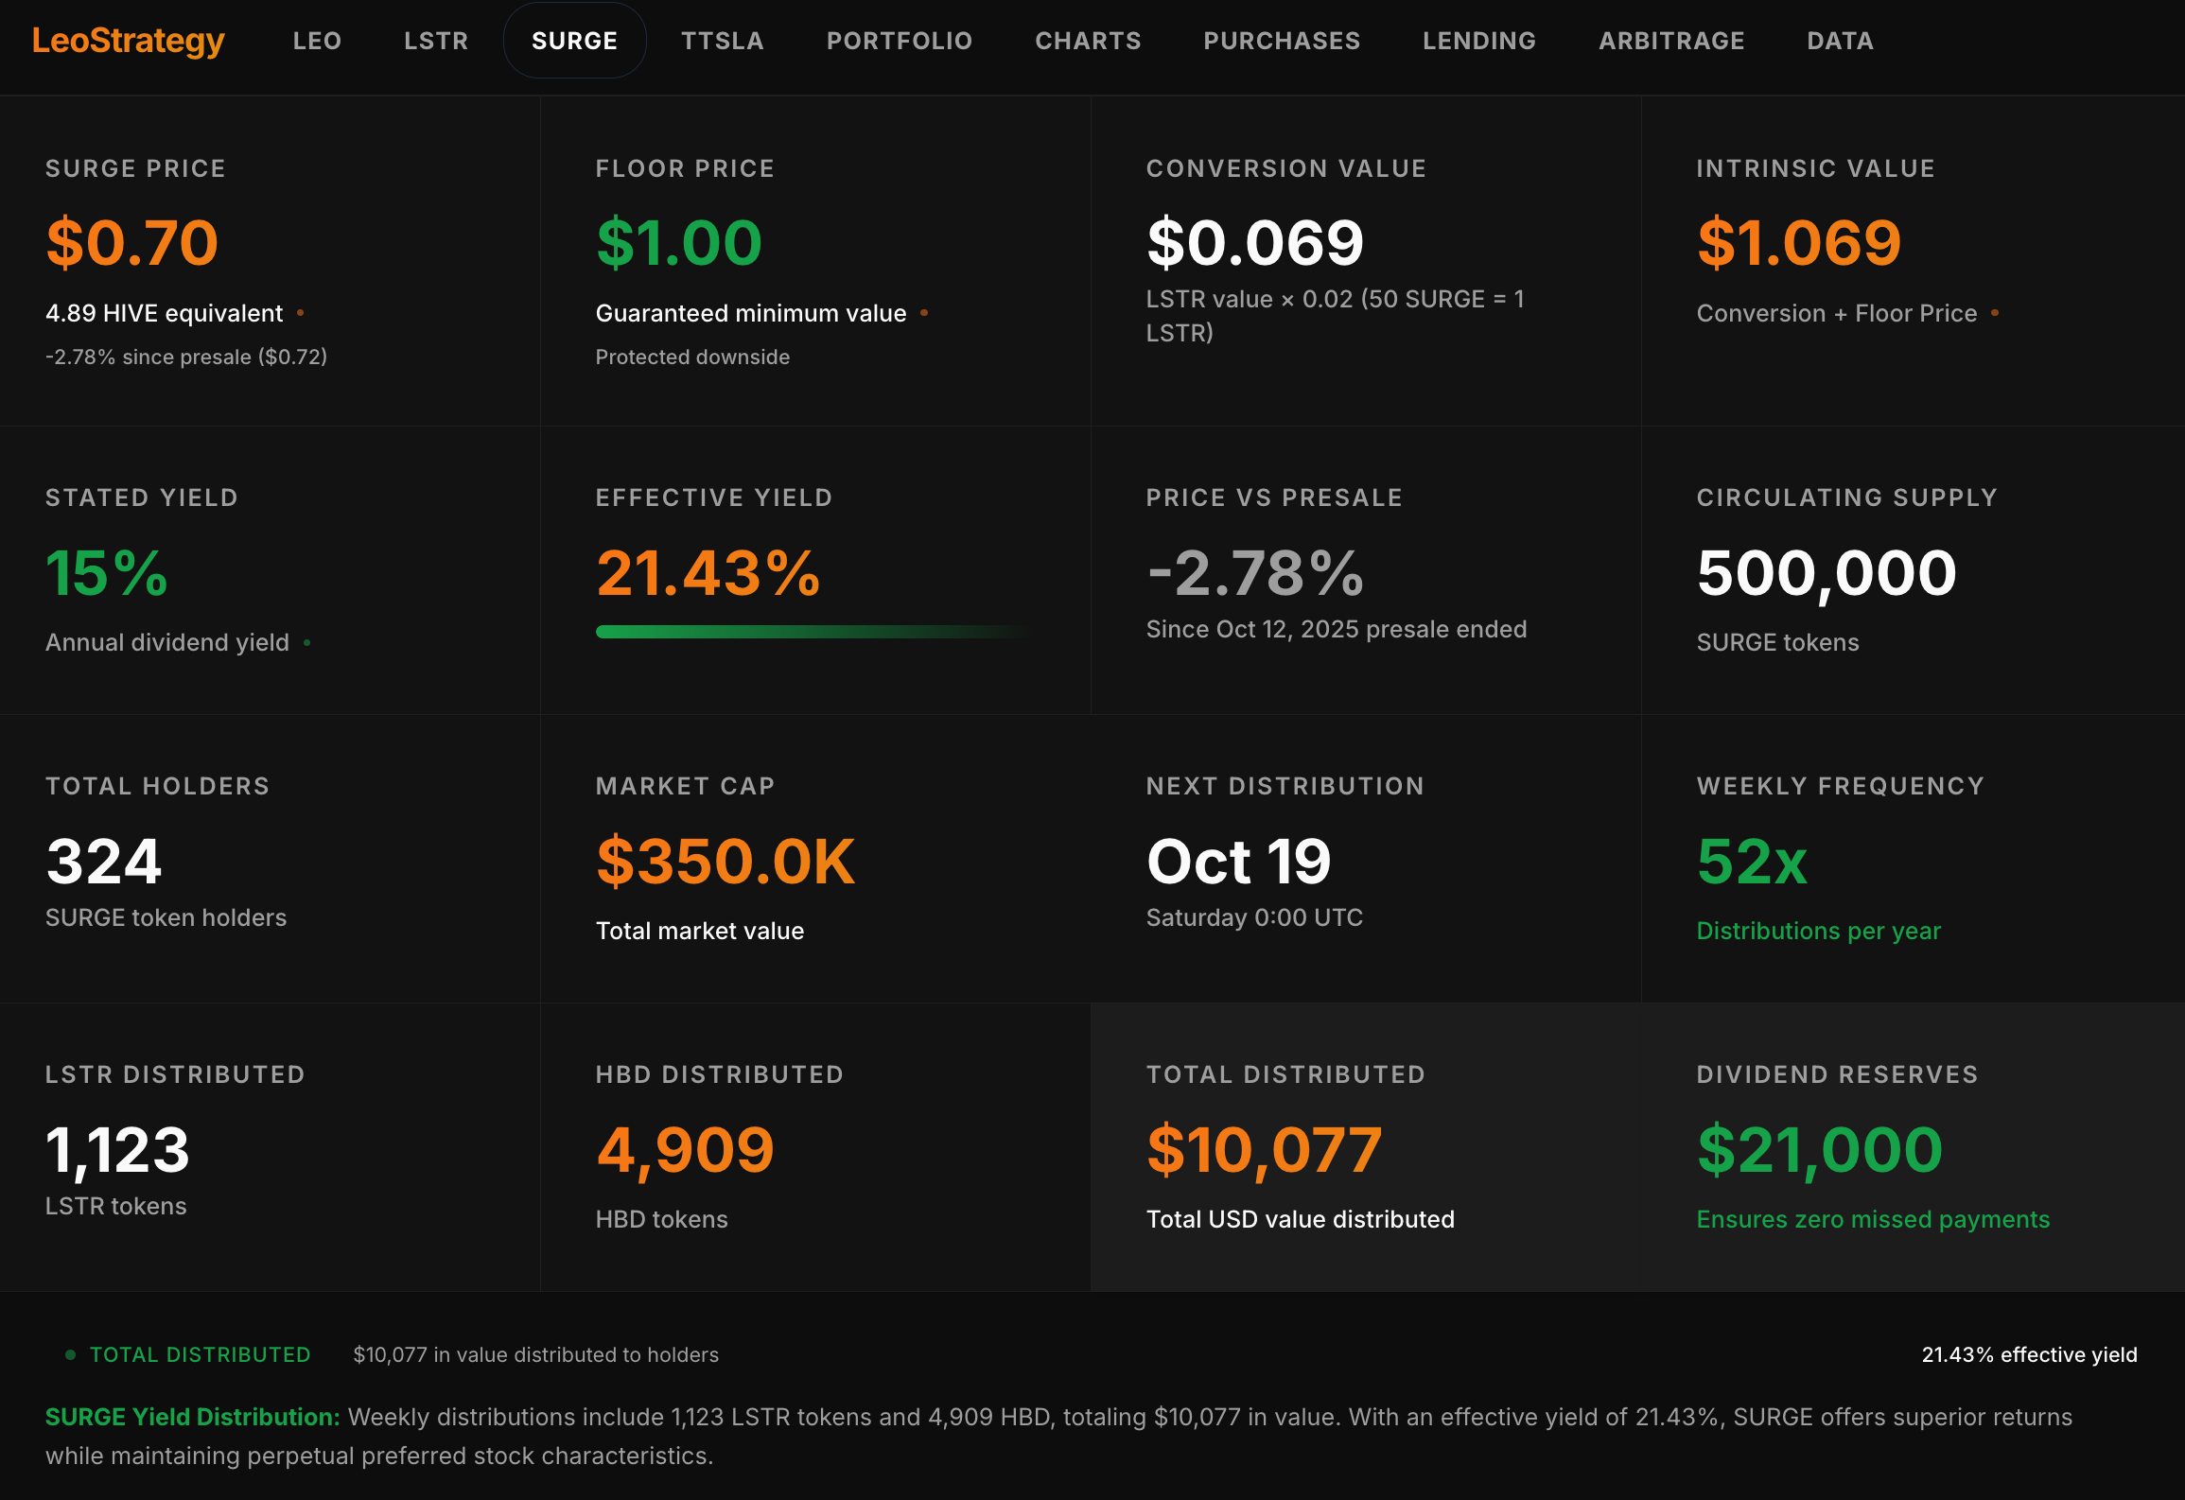Navigate to the CHARTS tab
This screenshot has height=1500, width=2185.
1088,41
